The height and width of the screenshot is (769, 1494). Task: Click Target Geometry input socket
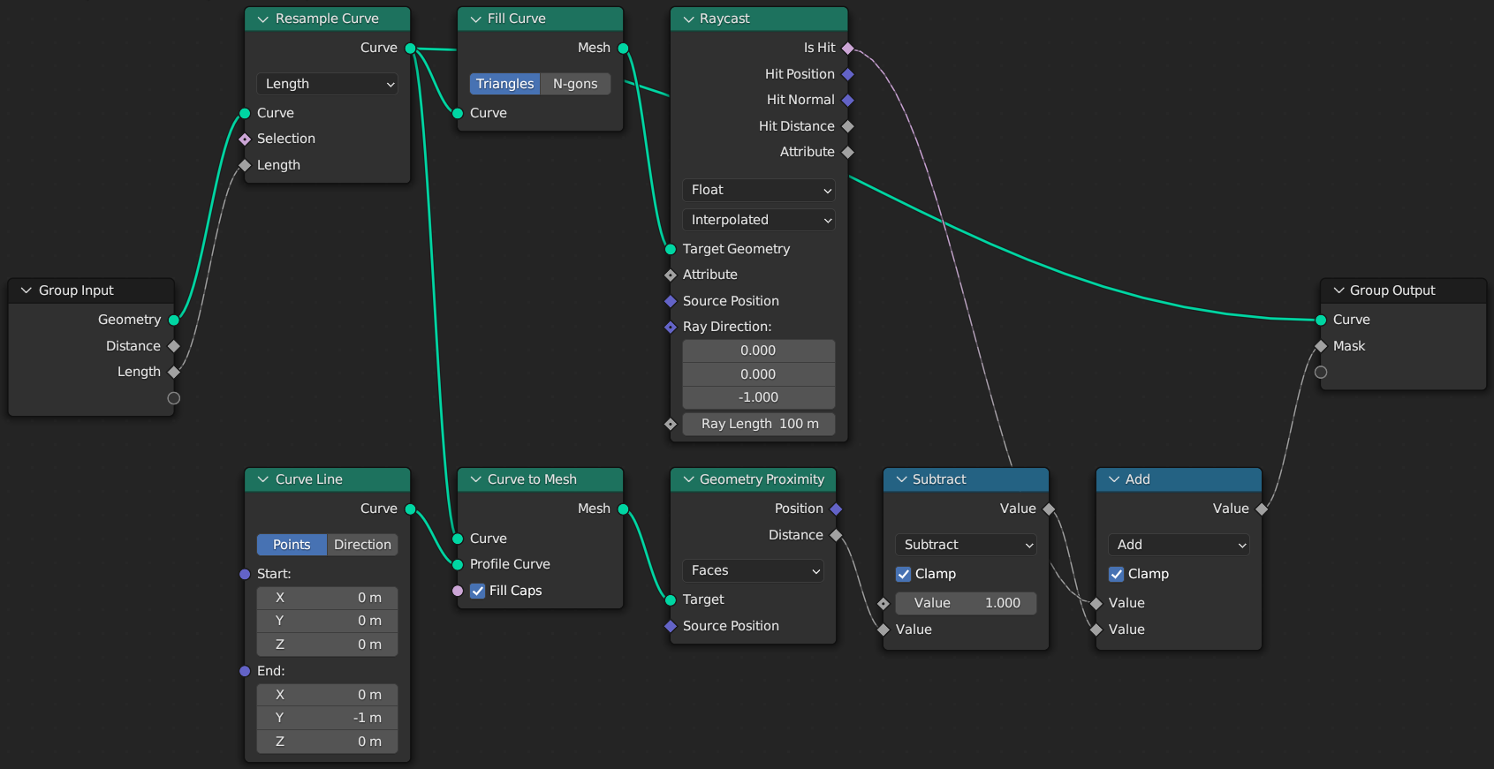point(671,249)
